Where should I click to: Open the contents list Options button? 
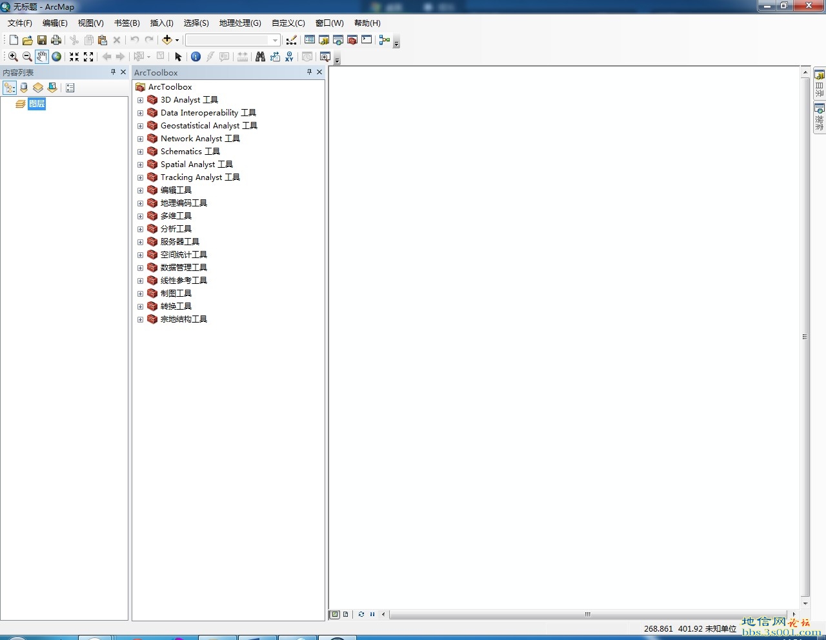70,88
